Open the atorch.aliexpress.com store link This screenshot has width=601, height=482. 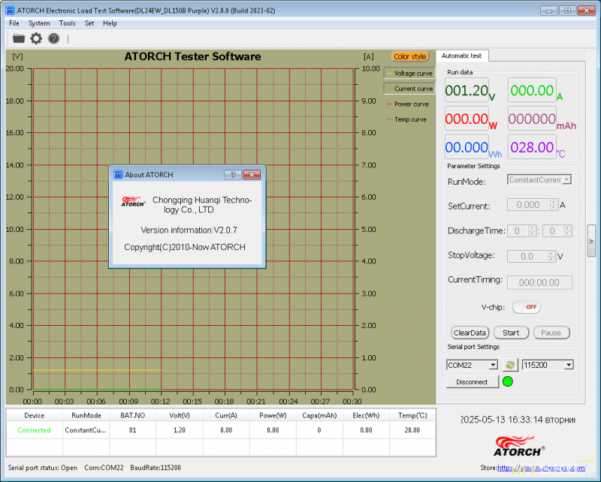[x=541, y=468]
